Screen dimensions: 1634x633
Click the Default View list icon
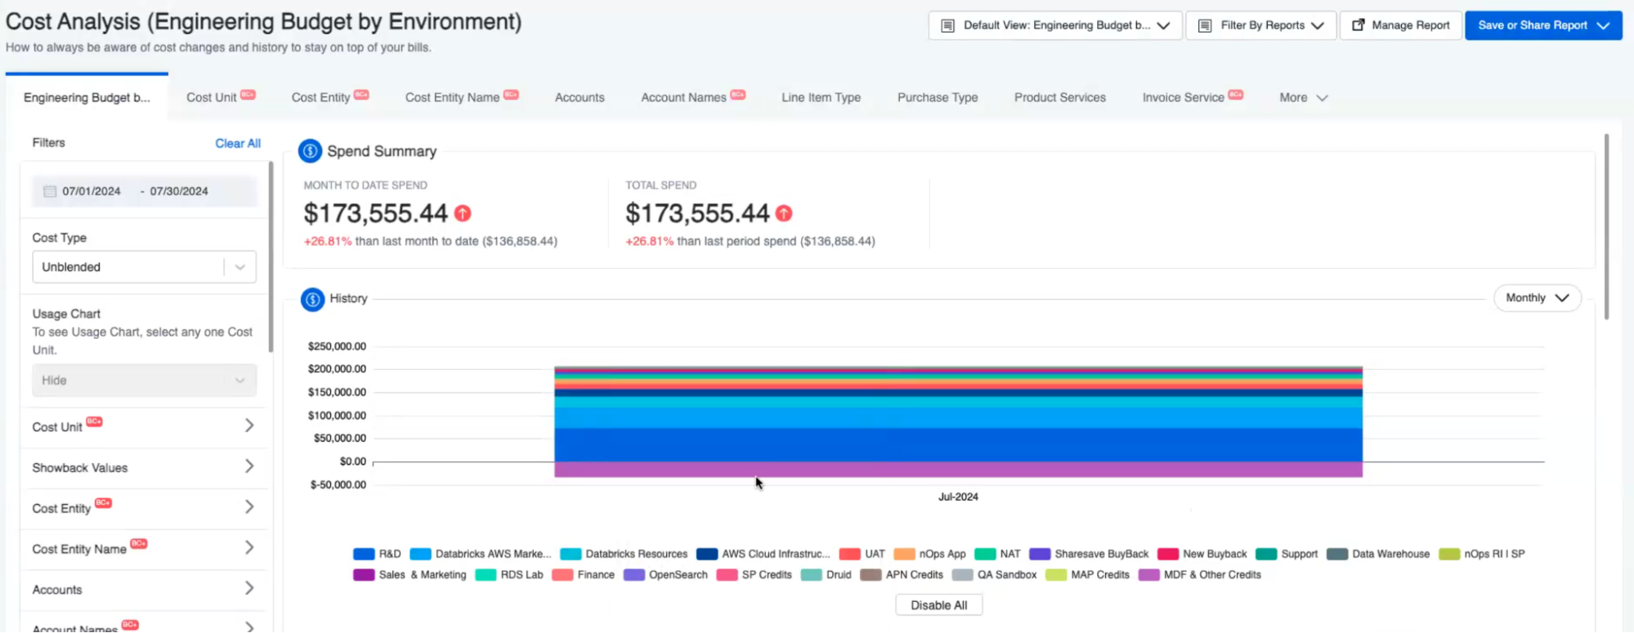coord(947,25)
